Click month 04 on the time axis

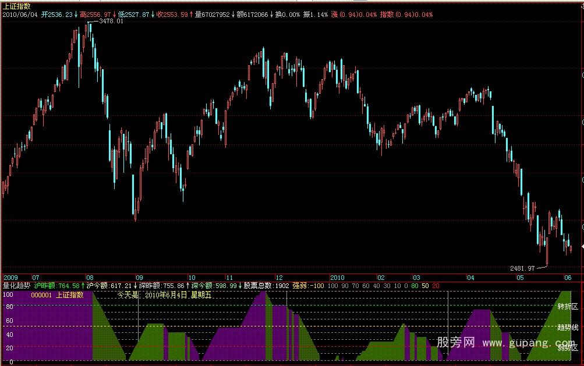point(471,278)
